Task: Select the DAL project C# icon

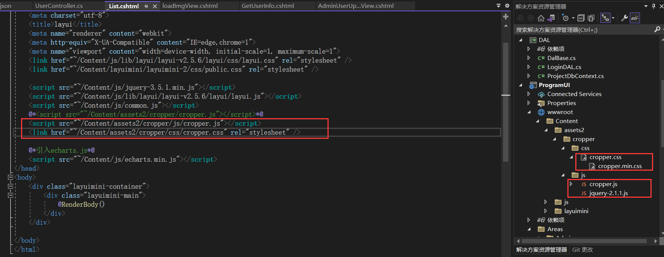Action: [x=533, y=40]
